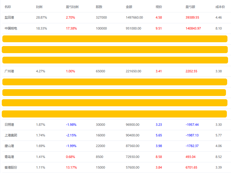Click the -1.98% loss ratio value
The height and width of the screenshot is (173, 231).
71,125
